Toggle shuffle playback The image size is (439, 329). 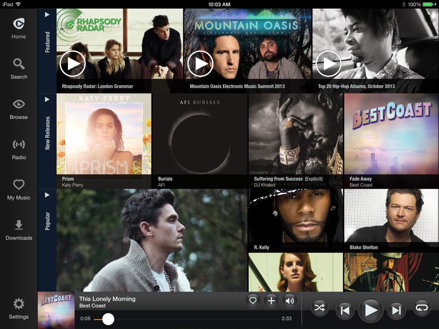point(319,308)
